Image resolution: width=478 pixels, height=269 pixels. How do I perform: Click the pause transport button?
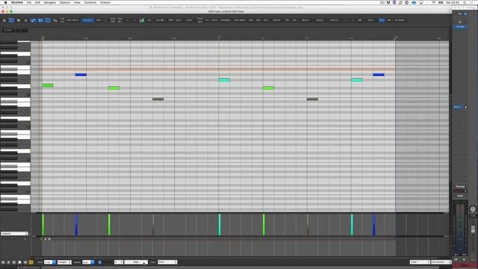(x=14, y=262)
